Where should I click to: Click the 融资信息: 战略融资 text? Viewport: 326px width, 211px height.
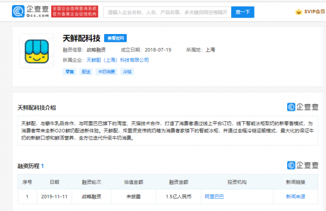click(84, 50)
